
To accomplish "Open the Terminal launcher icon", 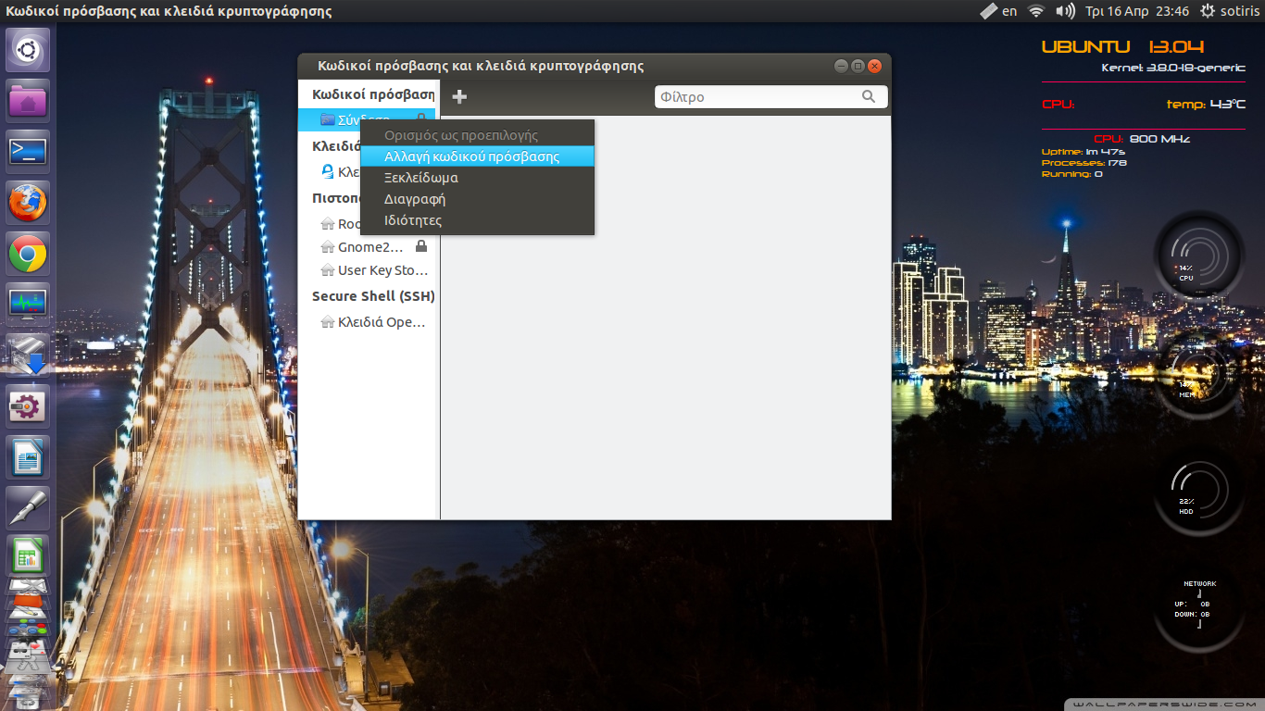I will tap(28, 152).
